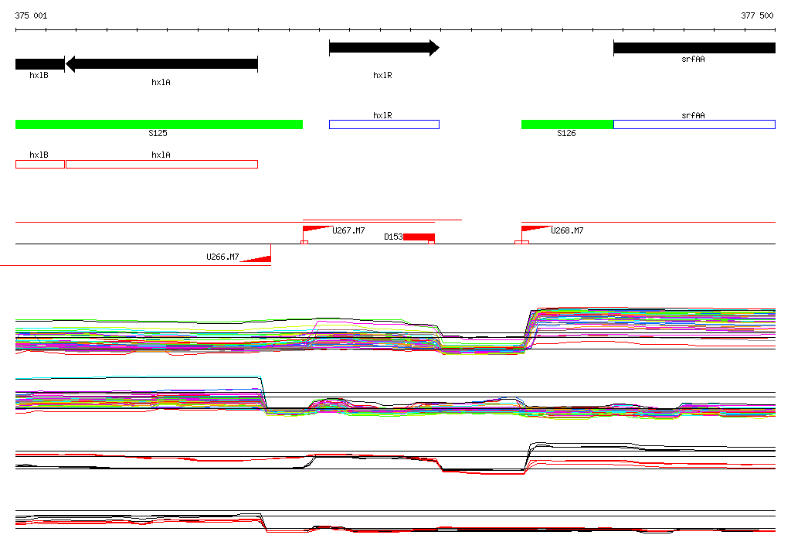Select the U266.M7 red flag marker
791x552 pixels.
coord(256,258)
